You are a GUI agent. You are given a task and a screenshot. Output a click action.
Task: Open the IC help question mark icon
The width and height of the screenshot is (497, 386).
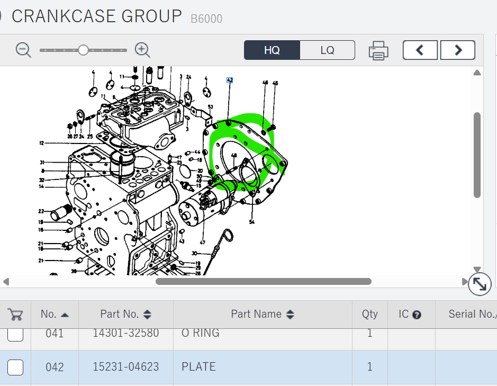tap(417, 315)
